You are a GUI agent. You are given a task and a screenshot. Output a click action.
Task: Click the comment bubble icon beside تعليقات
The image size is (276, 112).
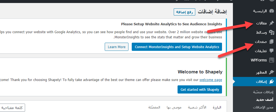(x=272, y=51)
